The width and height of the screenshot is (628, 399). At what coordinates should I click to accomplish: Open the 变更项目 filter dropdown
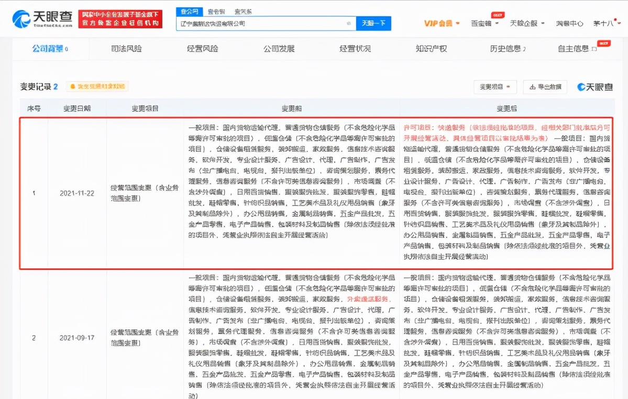click(494, 87)
